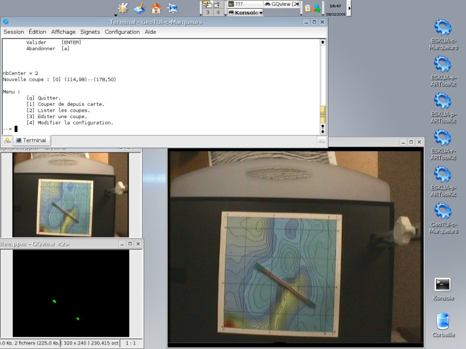
Task: Click '[1] Couper de depuis carte.' text
Action: click(65, 104)
